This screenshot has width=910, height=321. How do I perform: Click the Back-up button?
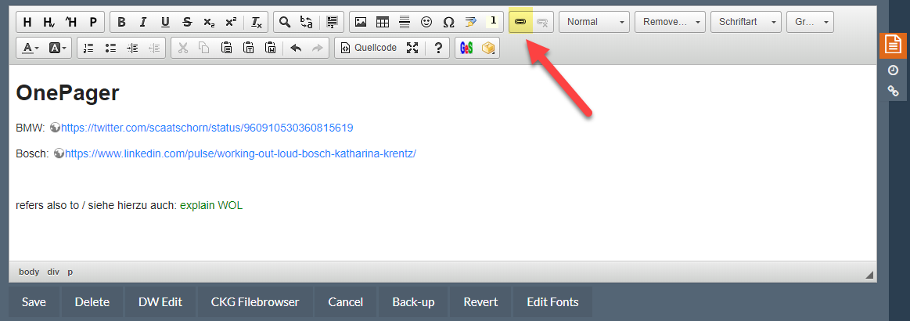coord(413,302)
